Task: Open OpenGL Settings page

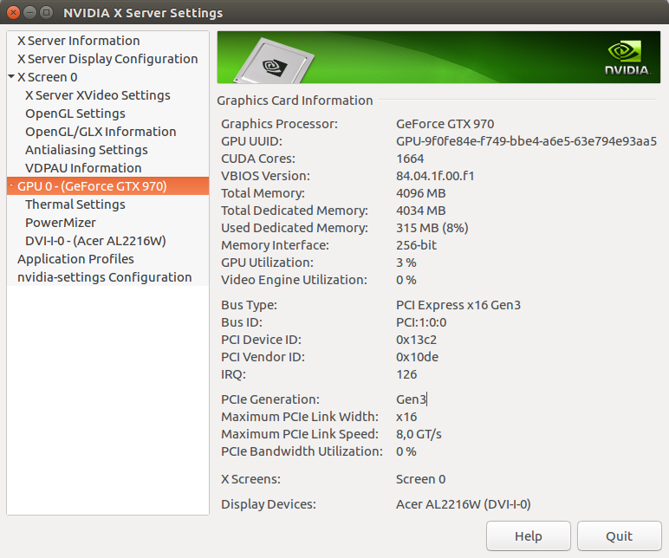Action: click(x=75, y=114)
